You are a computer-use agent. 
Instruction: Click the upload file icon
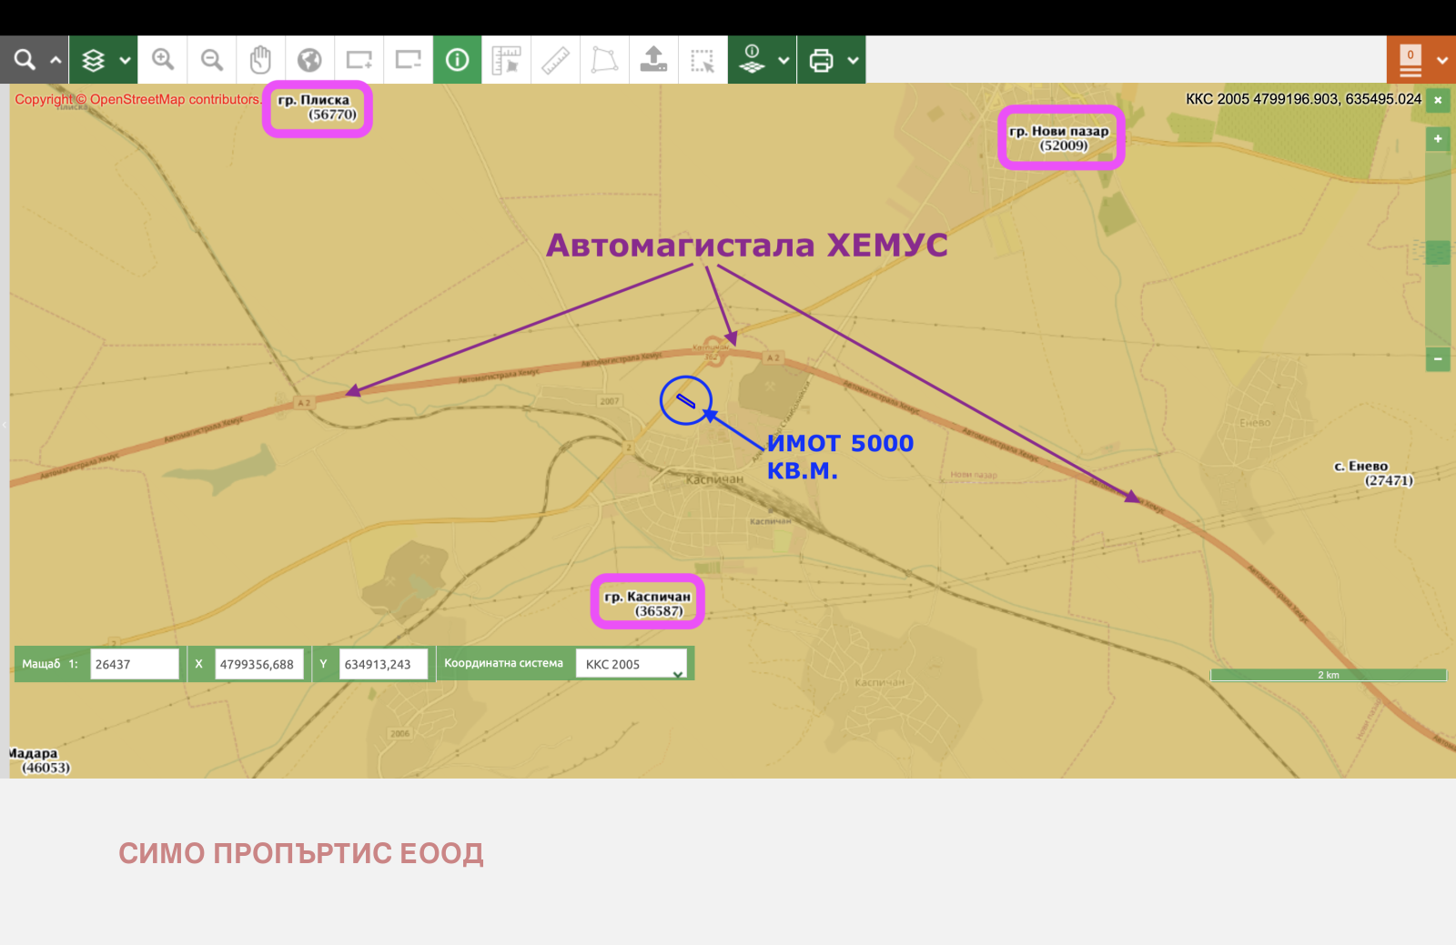tap(653, 60)
